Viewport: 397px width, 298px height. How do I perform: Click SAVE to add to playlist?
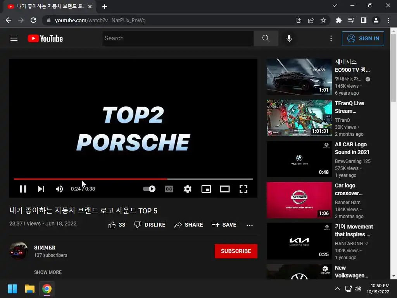(224, 225)
